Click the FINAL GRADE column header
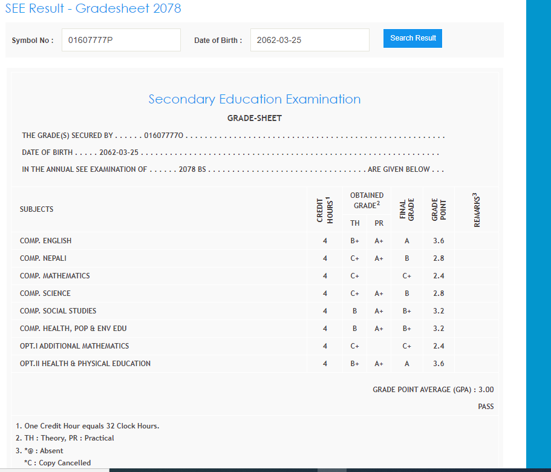This screenshot has height=472, width=551. (406, 210)
